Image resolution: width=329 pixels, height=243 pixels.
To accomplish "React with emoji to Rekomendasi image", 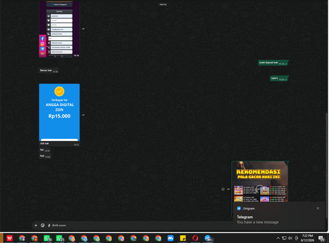I will coord(223,189).
